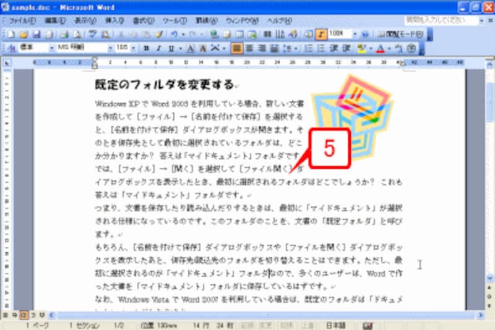Toggle center alignment

click(249, 48)
